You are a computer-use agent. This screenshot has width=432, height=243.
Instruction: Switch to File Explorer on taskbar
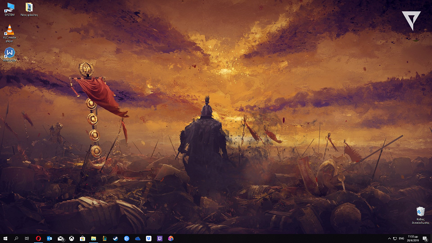(93, 239)
